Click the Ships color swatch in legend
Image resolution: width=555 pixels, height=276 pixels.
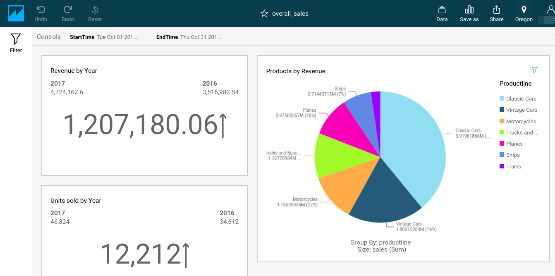click(x=502, y=155)
